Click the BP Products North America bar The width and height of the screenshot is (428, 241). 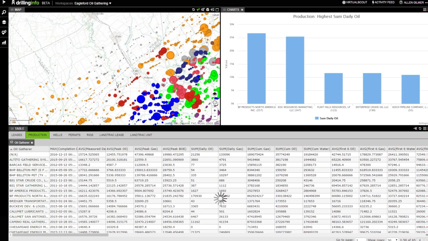pyautogui.click(x=256, y=68)
